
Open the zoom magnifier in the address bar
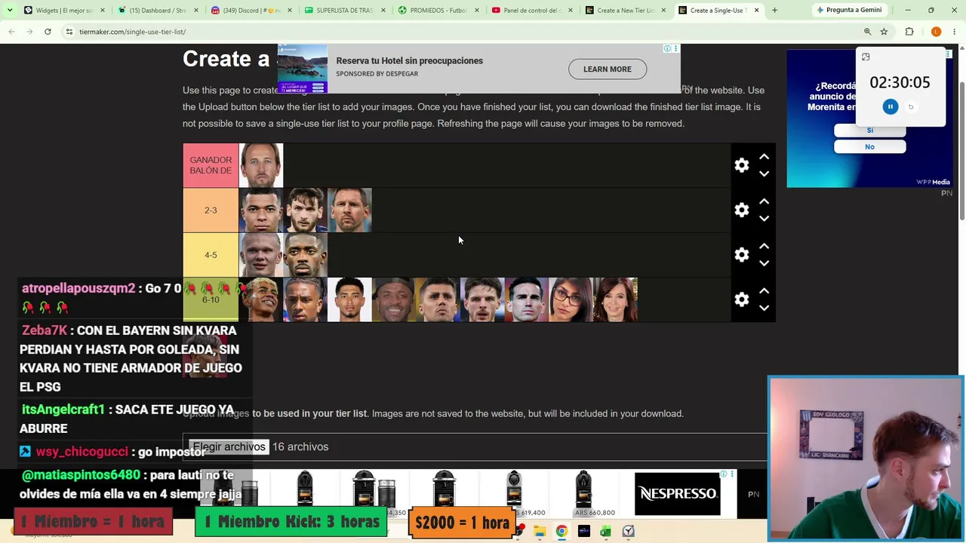click(x=867, y=32)
